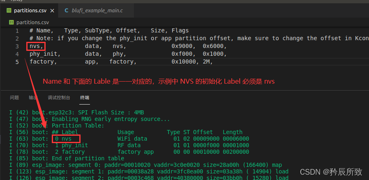Click '00009000' offset value in terminal
The width and height of the screenshot is (369, 180).
(206, 139)
